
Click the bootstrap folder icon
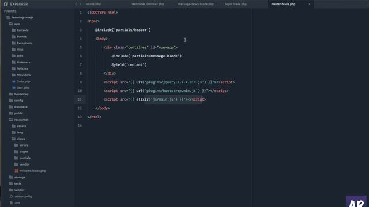pos(11,94)
